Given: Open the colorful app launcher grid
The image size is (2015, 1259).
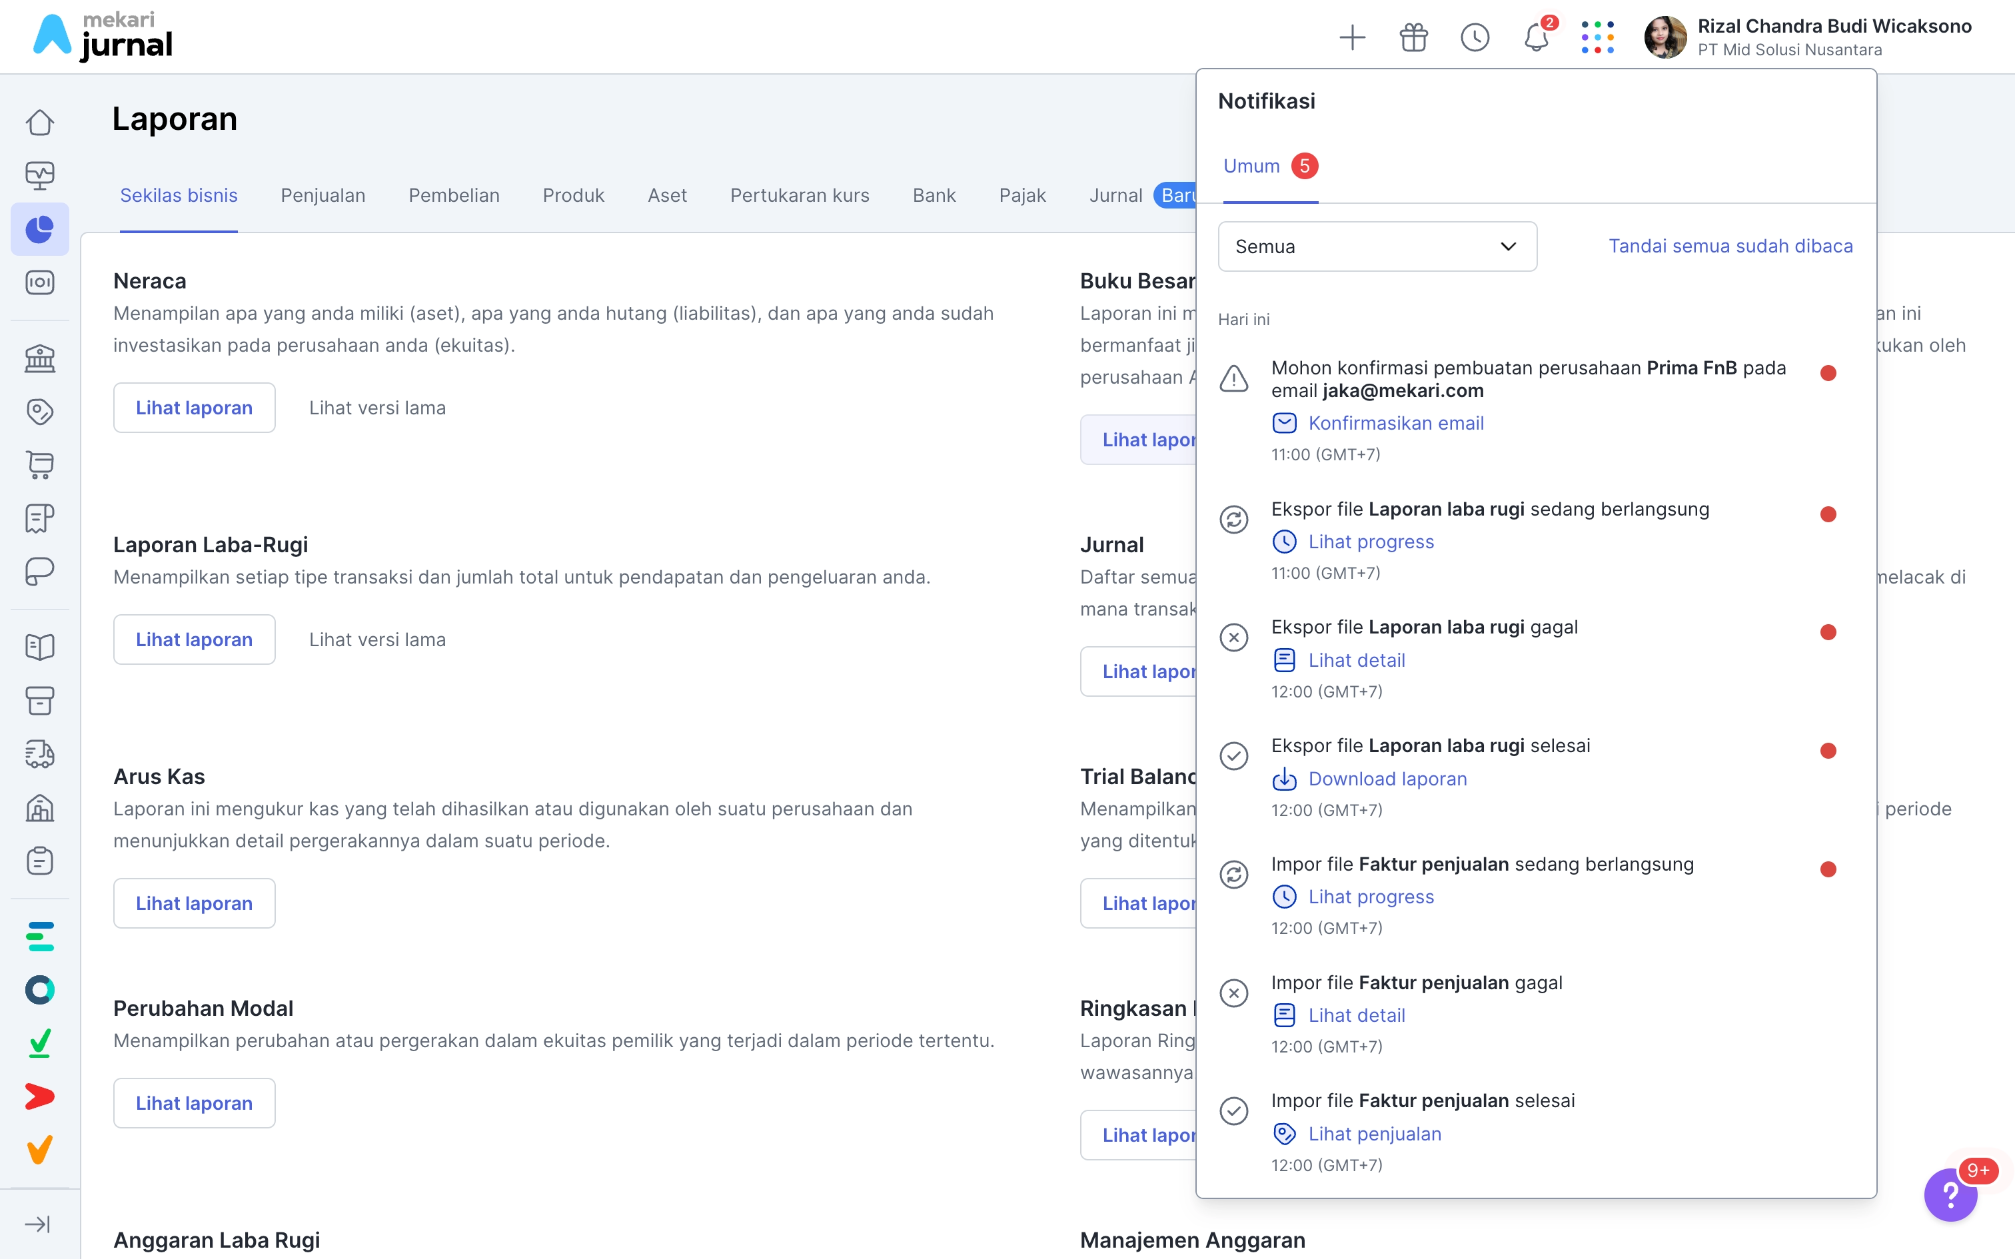Looking at the screenshot, I should click(x=1597, y=37).
